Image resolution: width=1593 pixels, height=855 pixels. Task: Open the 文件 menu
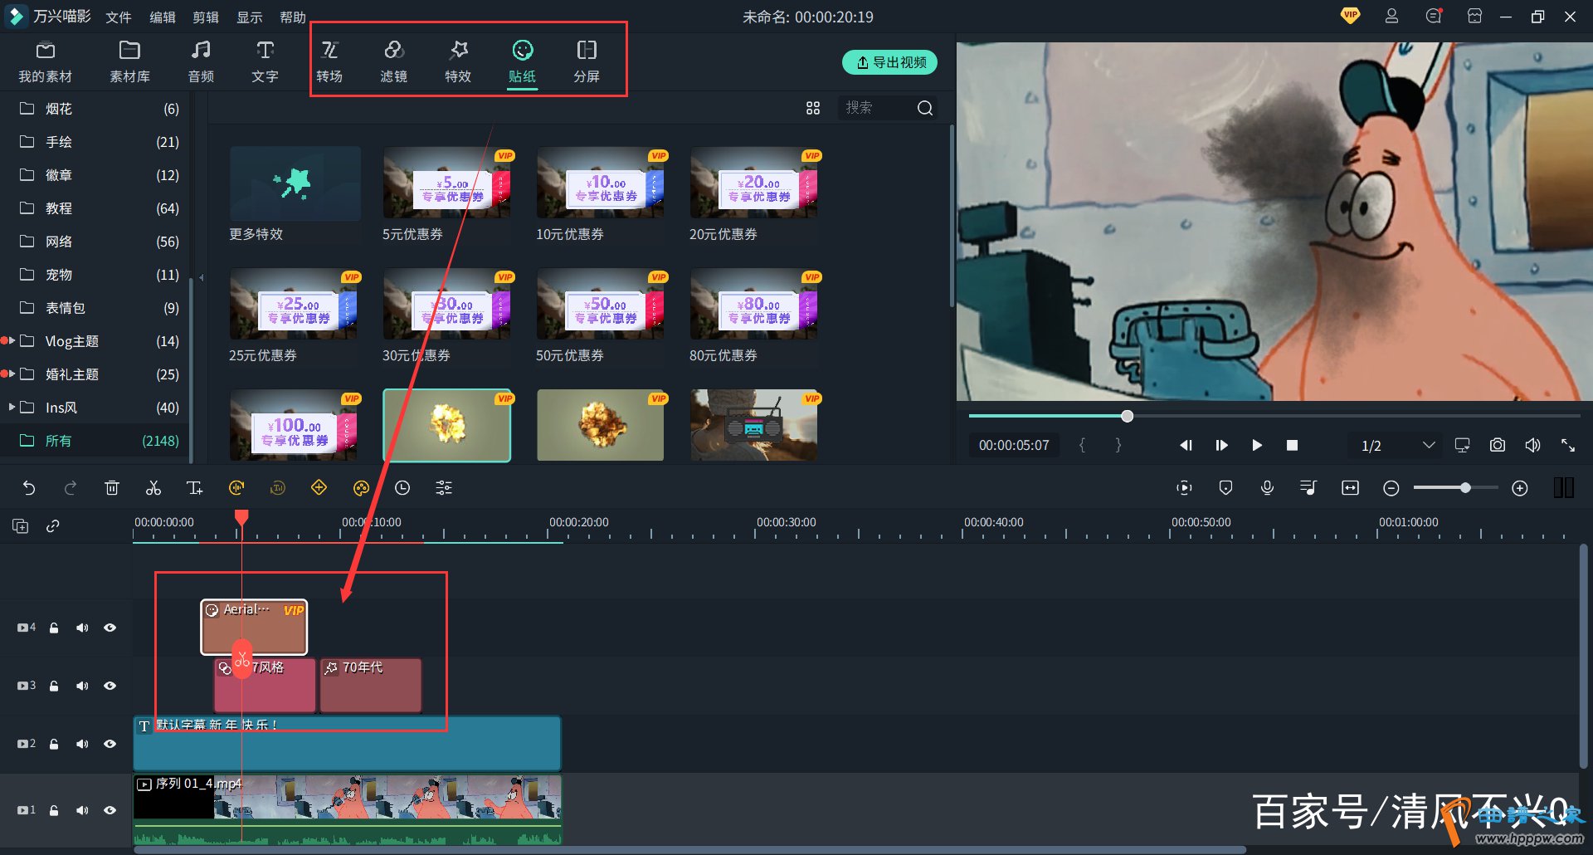point(119,17)
